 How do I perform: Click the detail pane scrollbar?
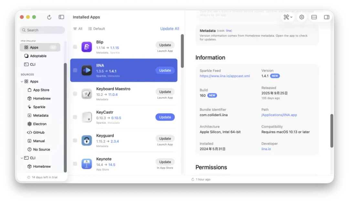pos(332,131)
